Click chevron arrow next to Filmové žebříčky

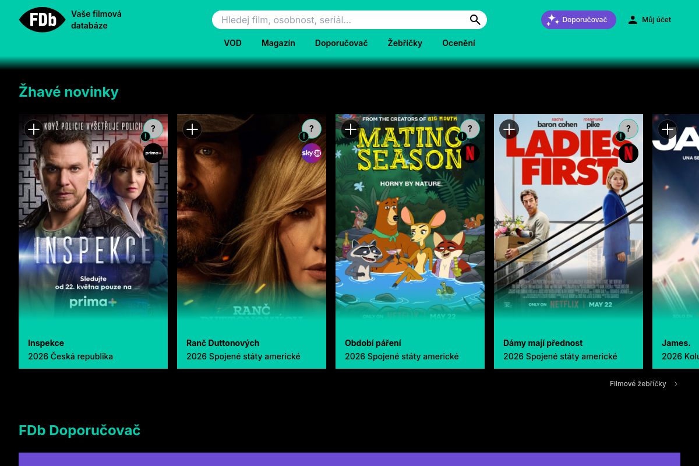(676, 384)
